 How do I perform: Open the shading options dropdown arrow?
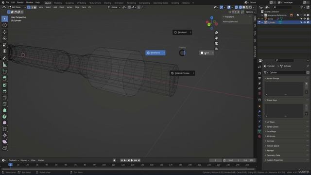(254, 7)
